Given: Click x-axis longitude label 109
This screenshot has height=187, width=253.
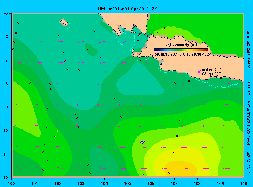Looking at the screenshot, I should click(x=221, y=184).
